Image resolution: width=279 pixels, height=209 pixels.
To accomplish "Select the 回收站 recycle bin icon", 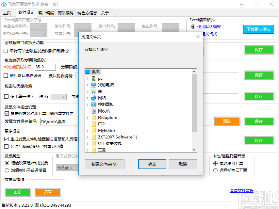I will coord(101,111).
